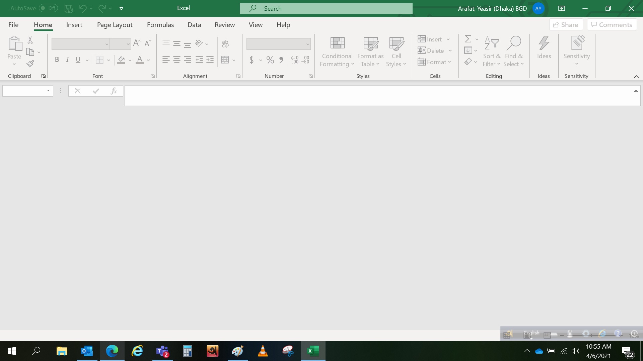Click the Share button top right
The width and height of the screenshot is (643, 361).
(x=566, y=24)
